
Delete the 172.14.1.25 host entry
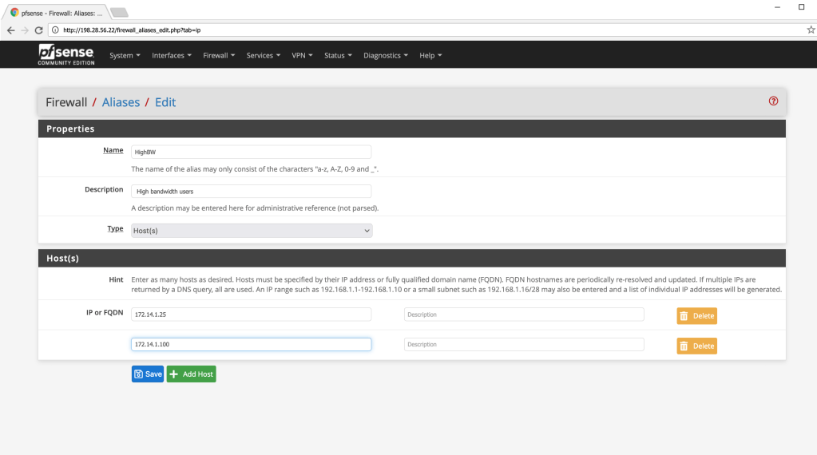pos(696,316)
